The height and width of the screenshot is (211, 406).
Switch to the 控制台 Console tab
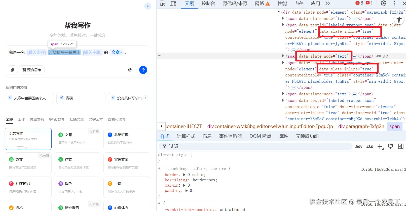208,4
